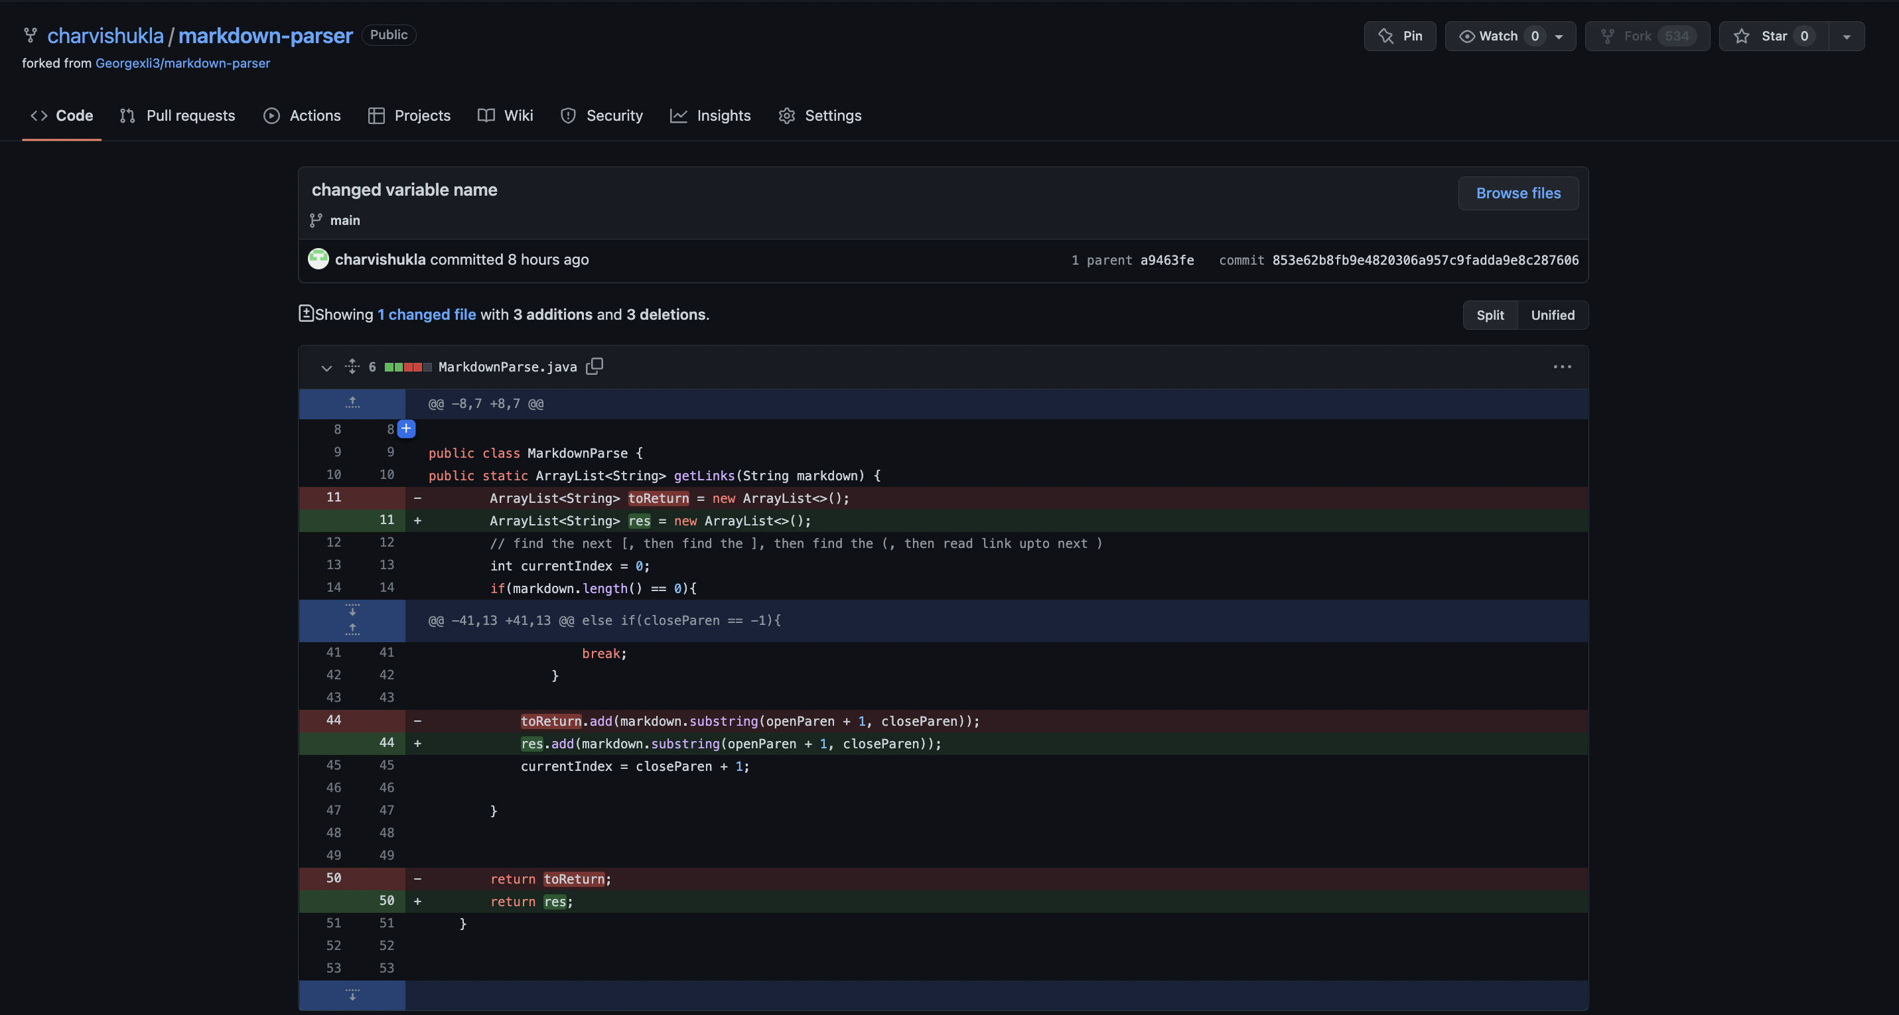The image size is (1899, 1015).
Task: Open the Georgexli3/markdown-parser parent repo link
Action: tap(182, 64)
